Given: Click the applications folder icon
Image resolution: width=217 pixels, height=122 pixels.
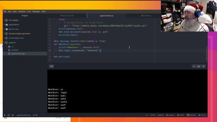Looking at the screenshot, I should pyautogui.click(x=7, y=25).
